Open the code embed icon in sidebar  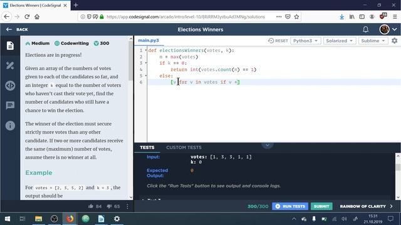(10, 86)
